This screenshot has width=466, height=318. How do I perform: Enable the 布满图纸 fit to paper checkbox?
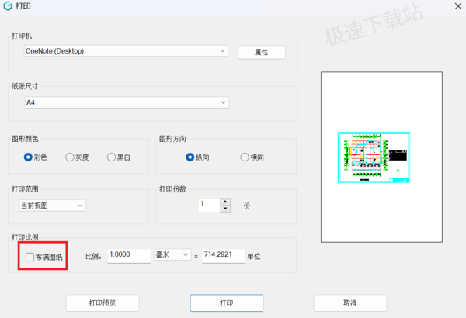30,257
